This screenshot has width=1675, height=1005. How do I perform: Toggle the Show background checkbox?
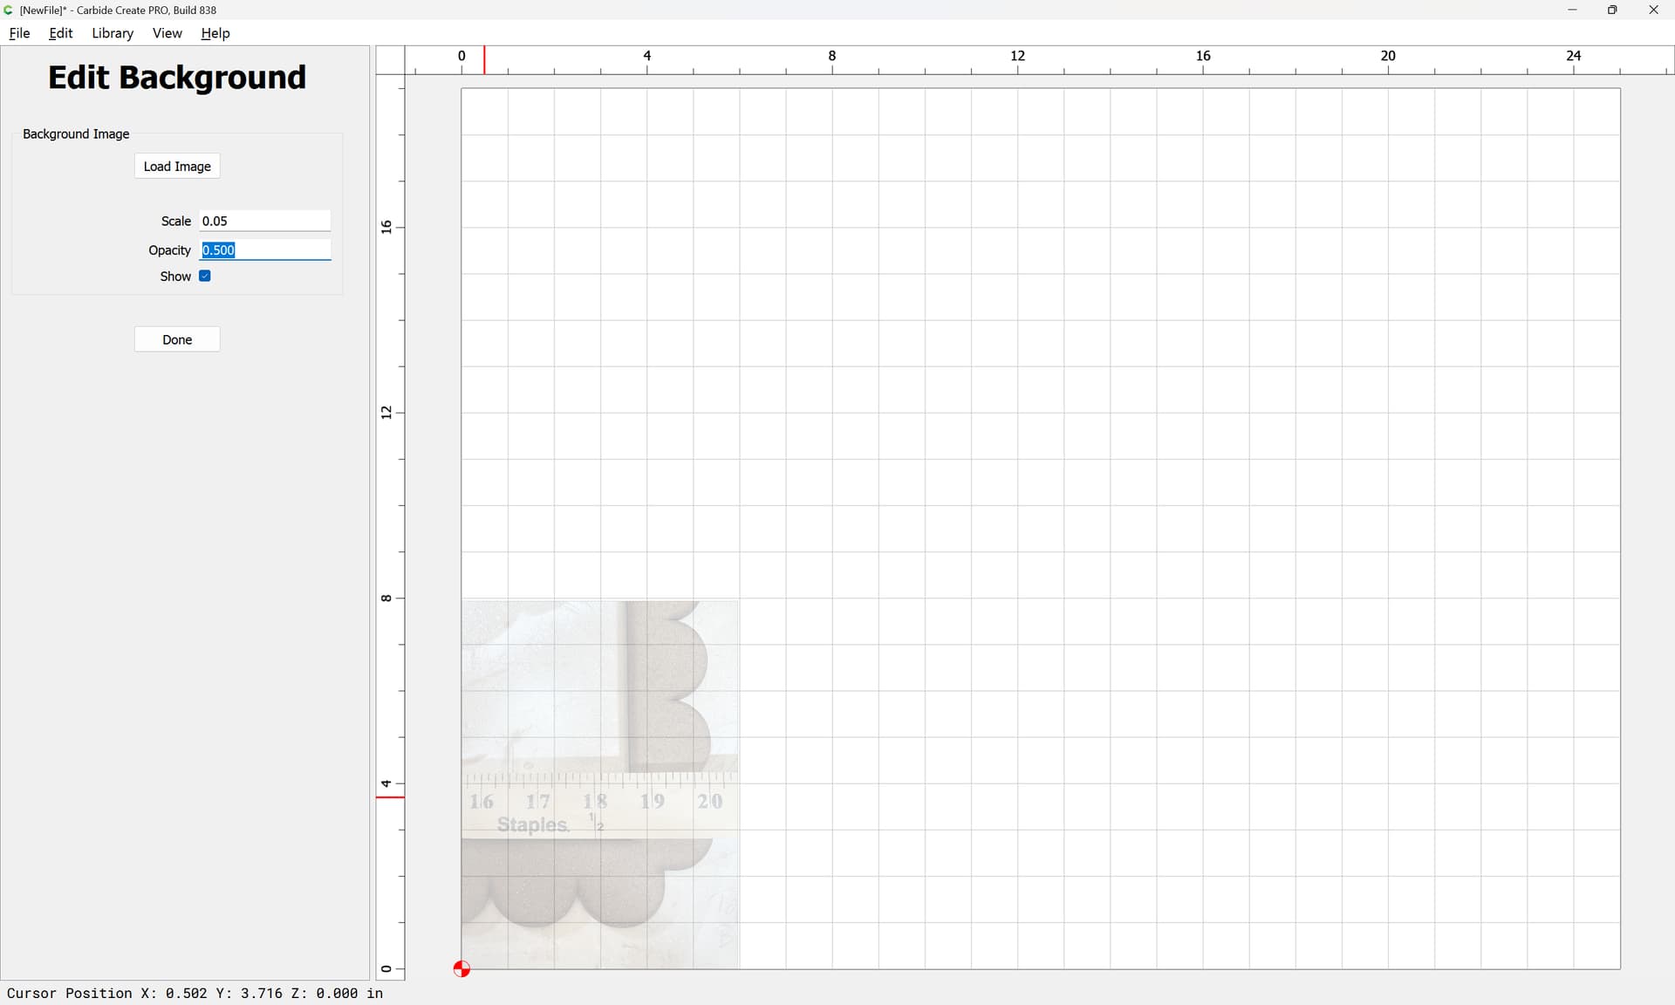pyautogui.click(x=205, y=276)
